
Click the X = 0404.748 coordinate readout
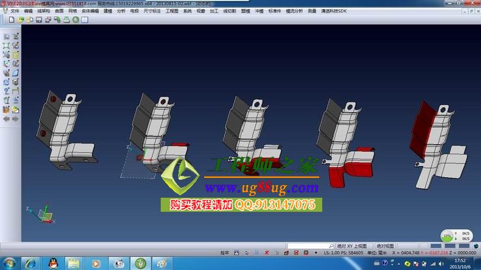406,253
